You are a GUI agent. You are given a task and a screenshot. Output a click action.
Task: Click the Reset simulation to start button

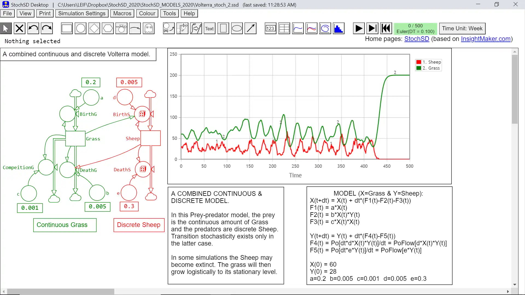coord(385,28)
